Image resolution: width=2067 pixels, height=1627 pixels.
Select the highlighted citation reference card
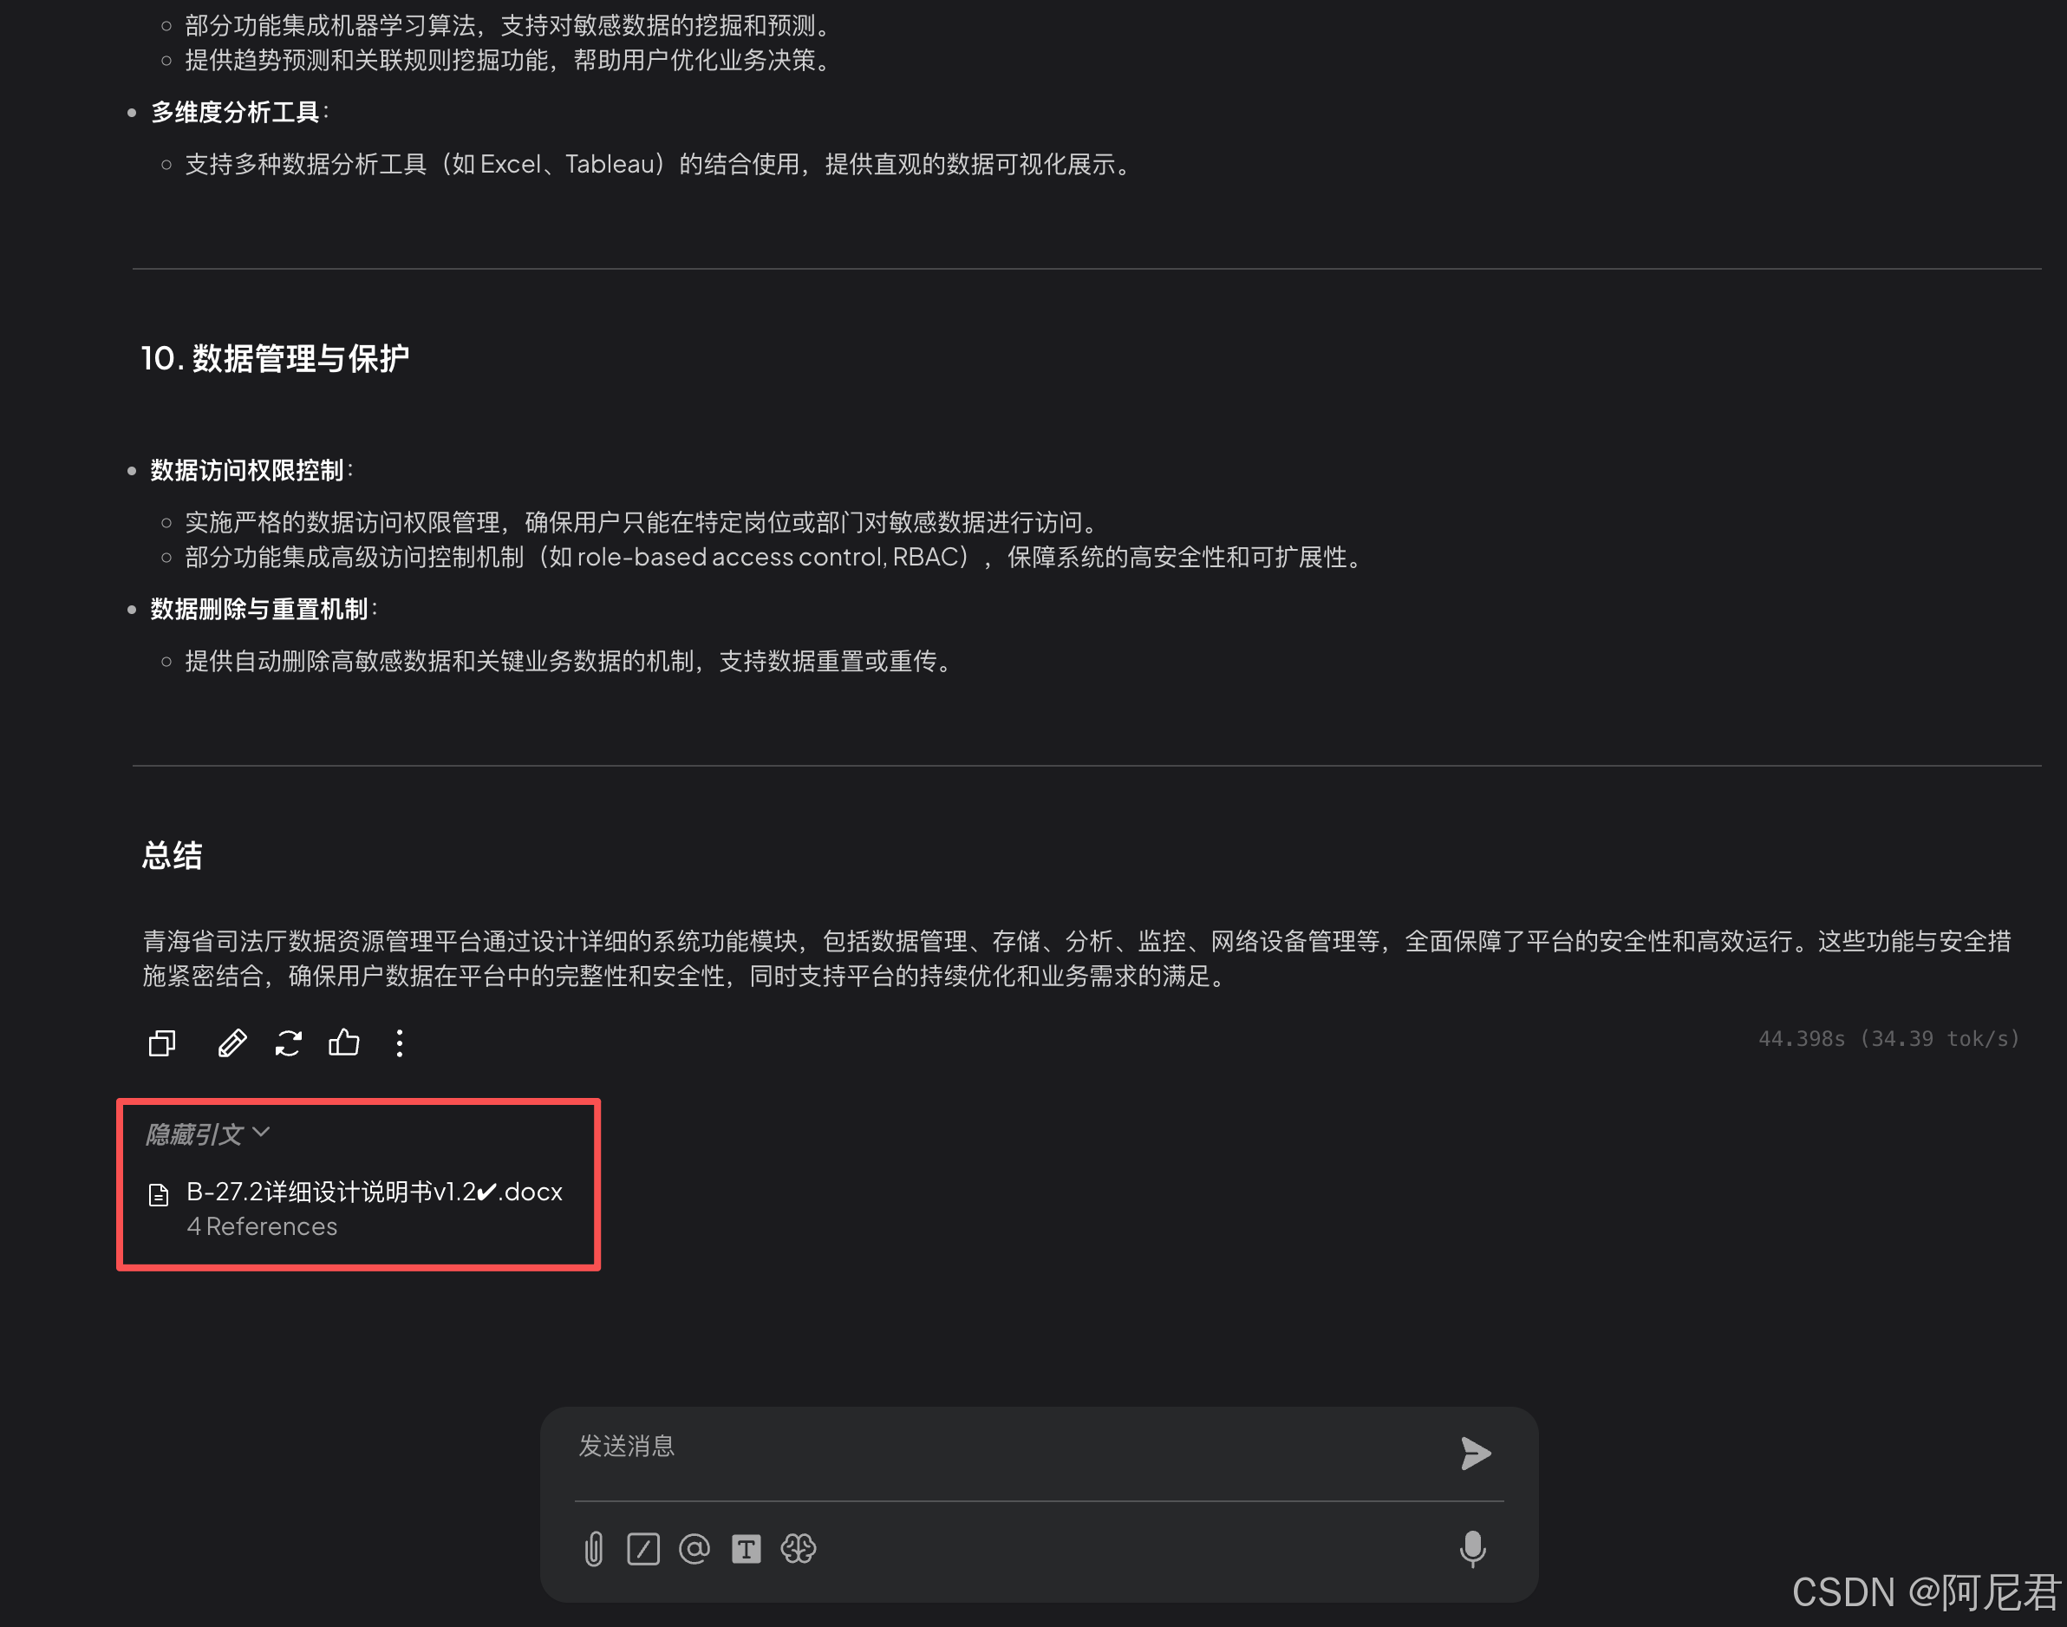[x=358, y=1184]
